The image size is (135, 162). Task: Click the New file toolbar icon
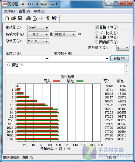coord(7,19)
